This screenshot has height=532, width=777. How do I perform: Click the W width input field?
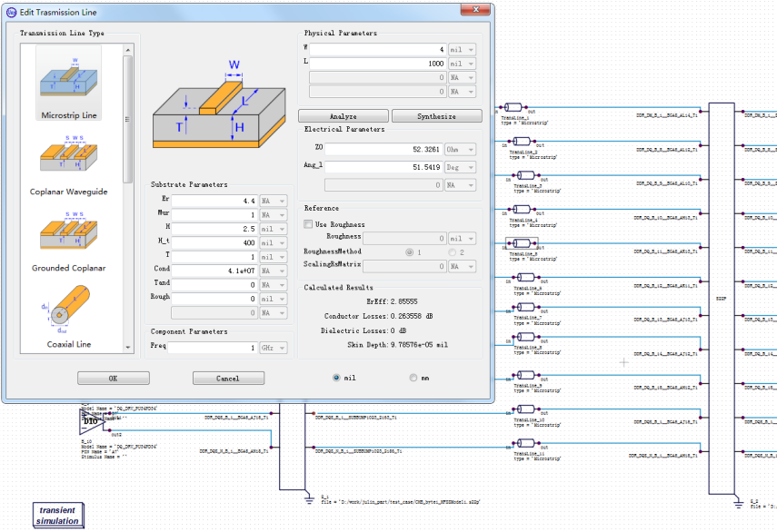click(x=378, y=50)
